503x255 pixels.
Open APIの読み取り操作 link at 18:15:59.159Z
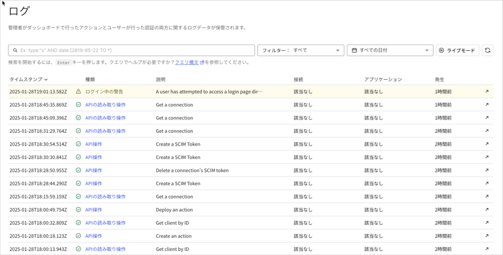pyautogui.click(x=106, y=196)
